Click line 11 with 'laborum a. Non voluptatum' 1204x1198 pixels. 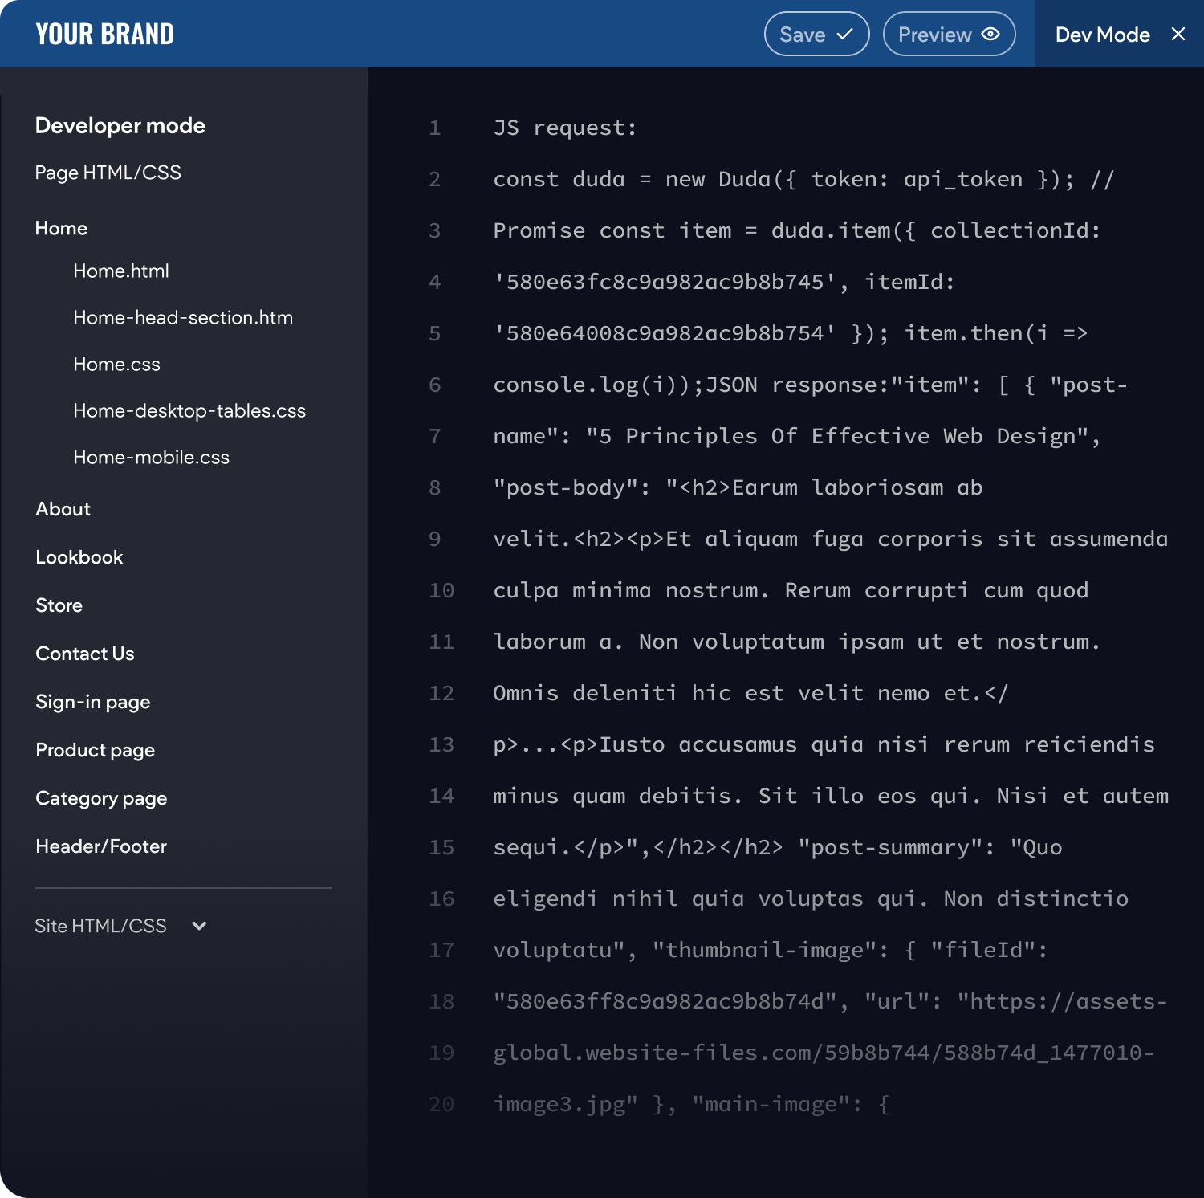coord(796,642)
